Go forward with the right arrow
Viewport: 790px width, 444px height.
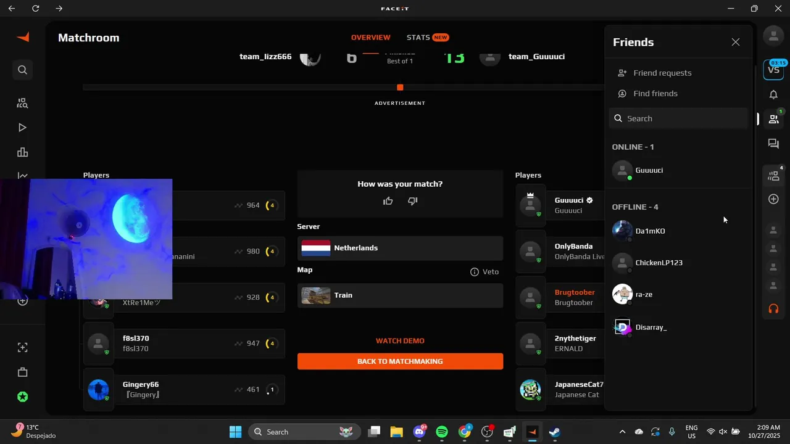coord(59,9)
